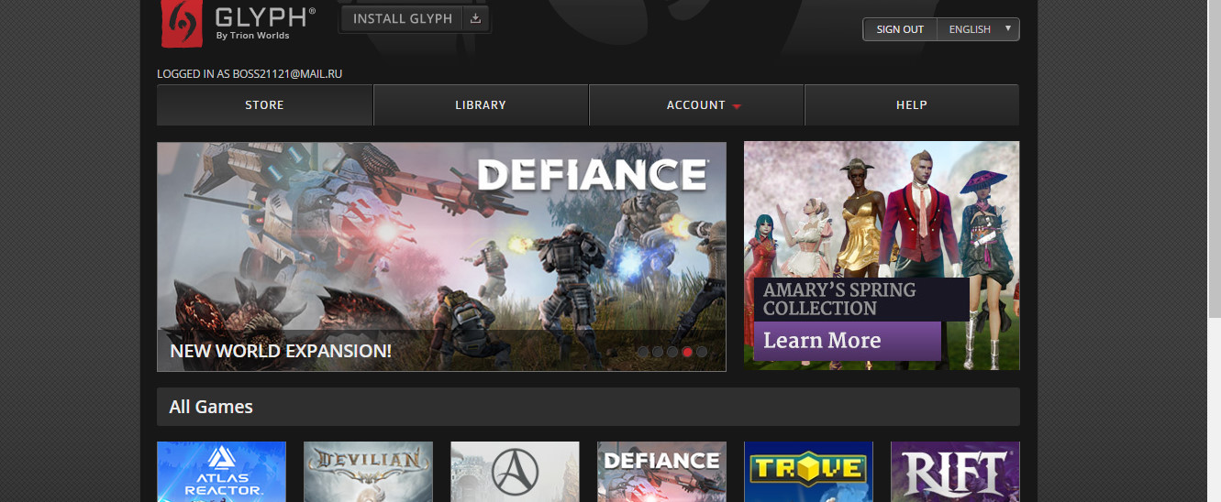Click Learn More on Amary's Spring Collection

[x=847, y=341]
